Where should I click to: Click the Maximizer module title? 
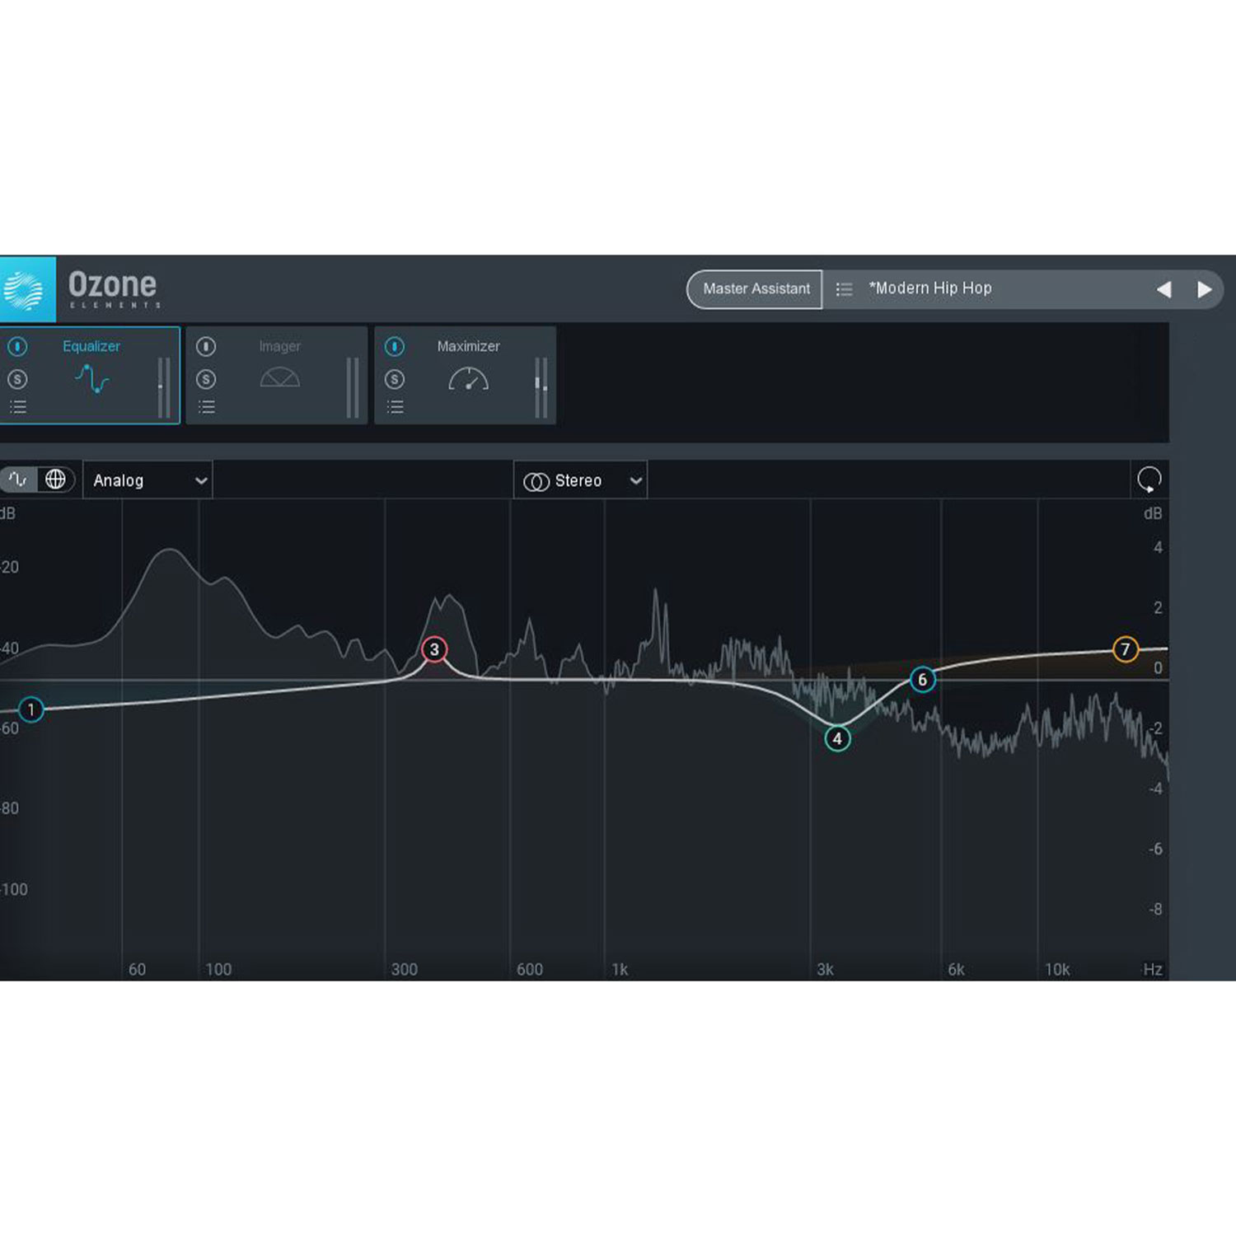[x=467, y=346]
